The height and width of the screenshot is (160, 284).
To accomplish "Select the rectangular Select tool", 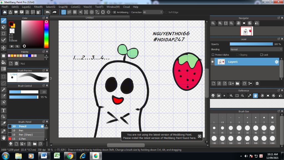I will click(x=3, y=77).
